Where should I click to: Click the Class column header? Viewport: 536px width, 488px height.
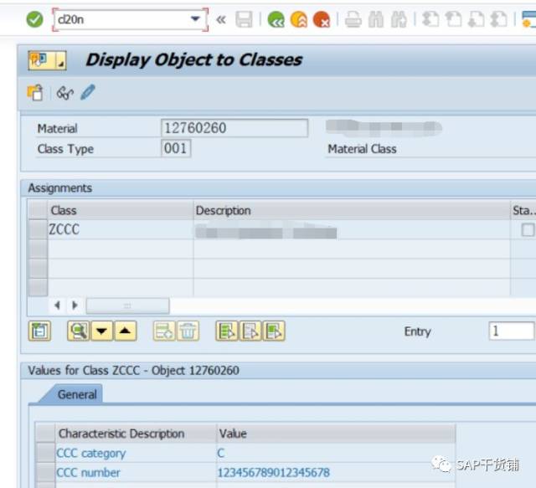click(x=121, y=210)
